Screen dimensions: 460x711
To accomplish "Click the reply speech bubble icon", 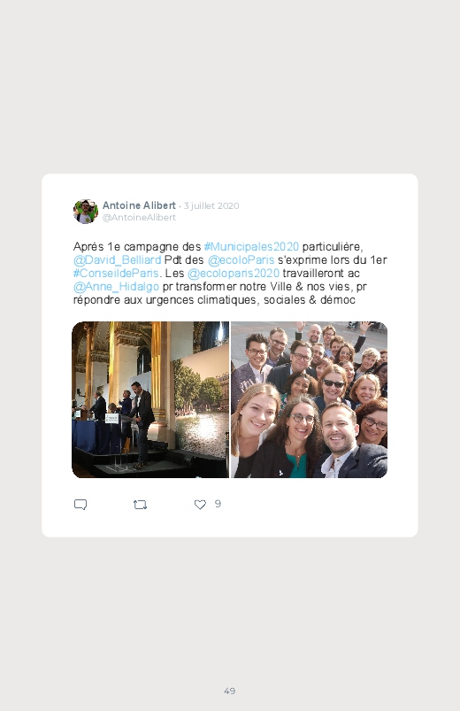I will (x=80, y=504).
